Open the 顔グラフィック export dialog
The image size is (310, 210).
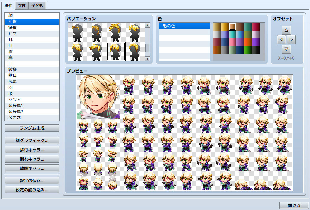coord(32,140)
